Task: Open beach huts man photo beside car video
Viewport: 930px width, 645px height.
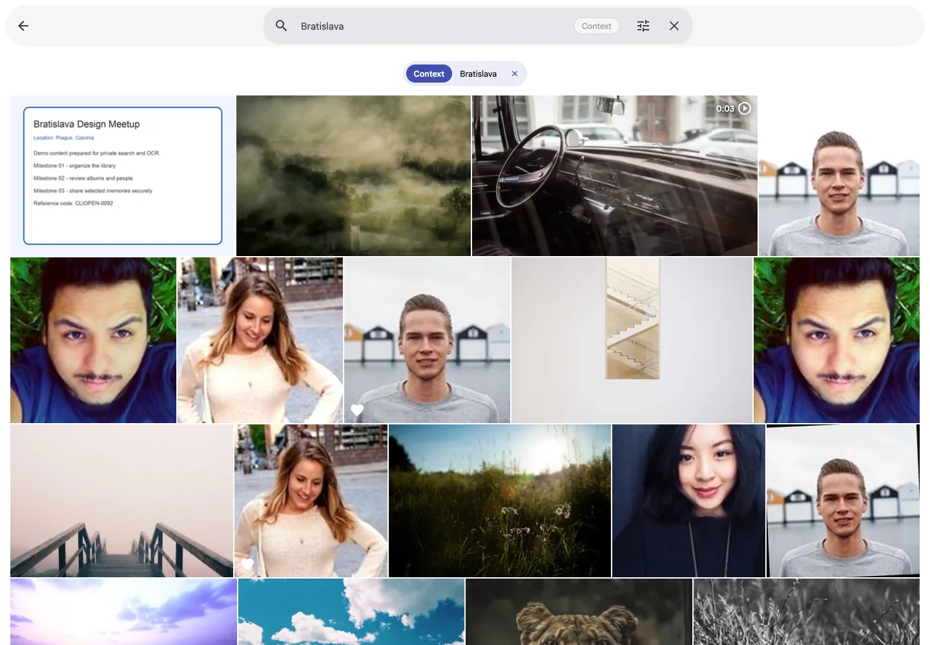Action: click(x=839, y=175)
